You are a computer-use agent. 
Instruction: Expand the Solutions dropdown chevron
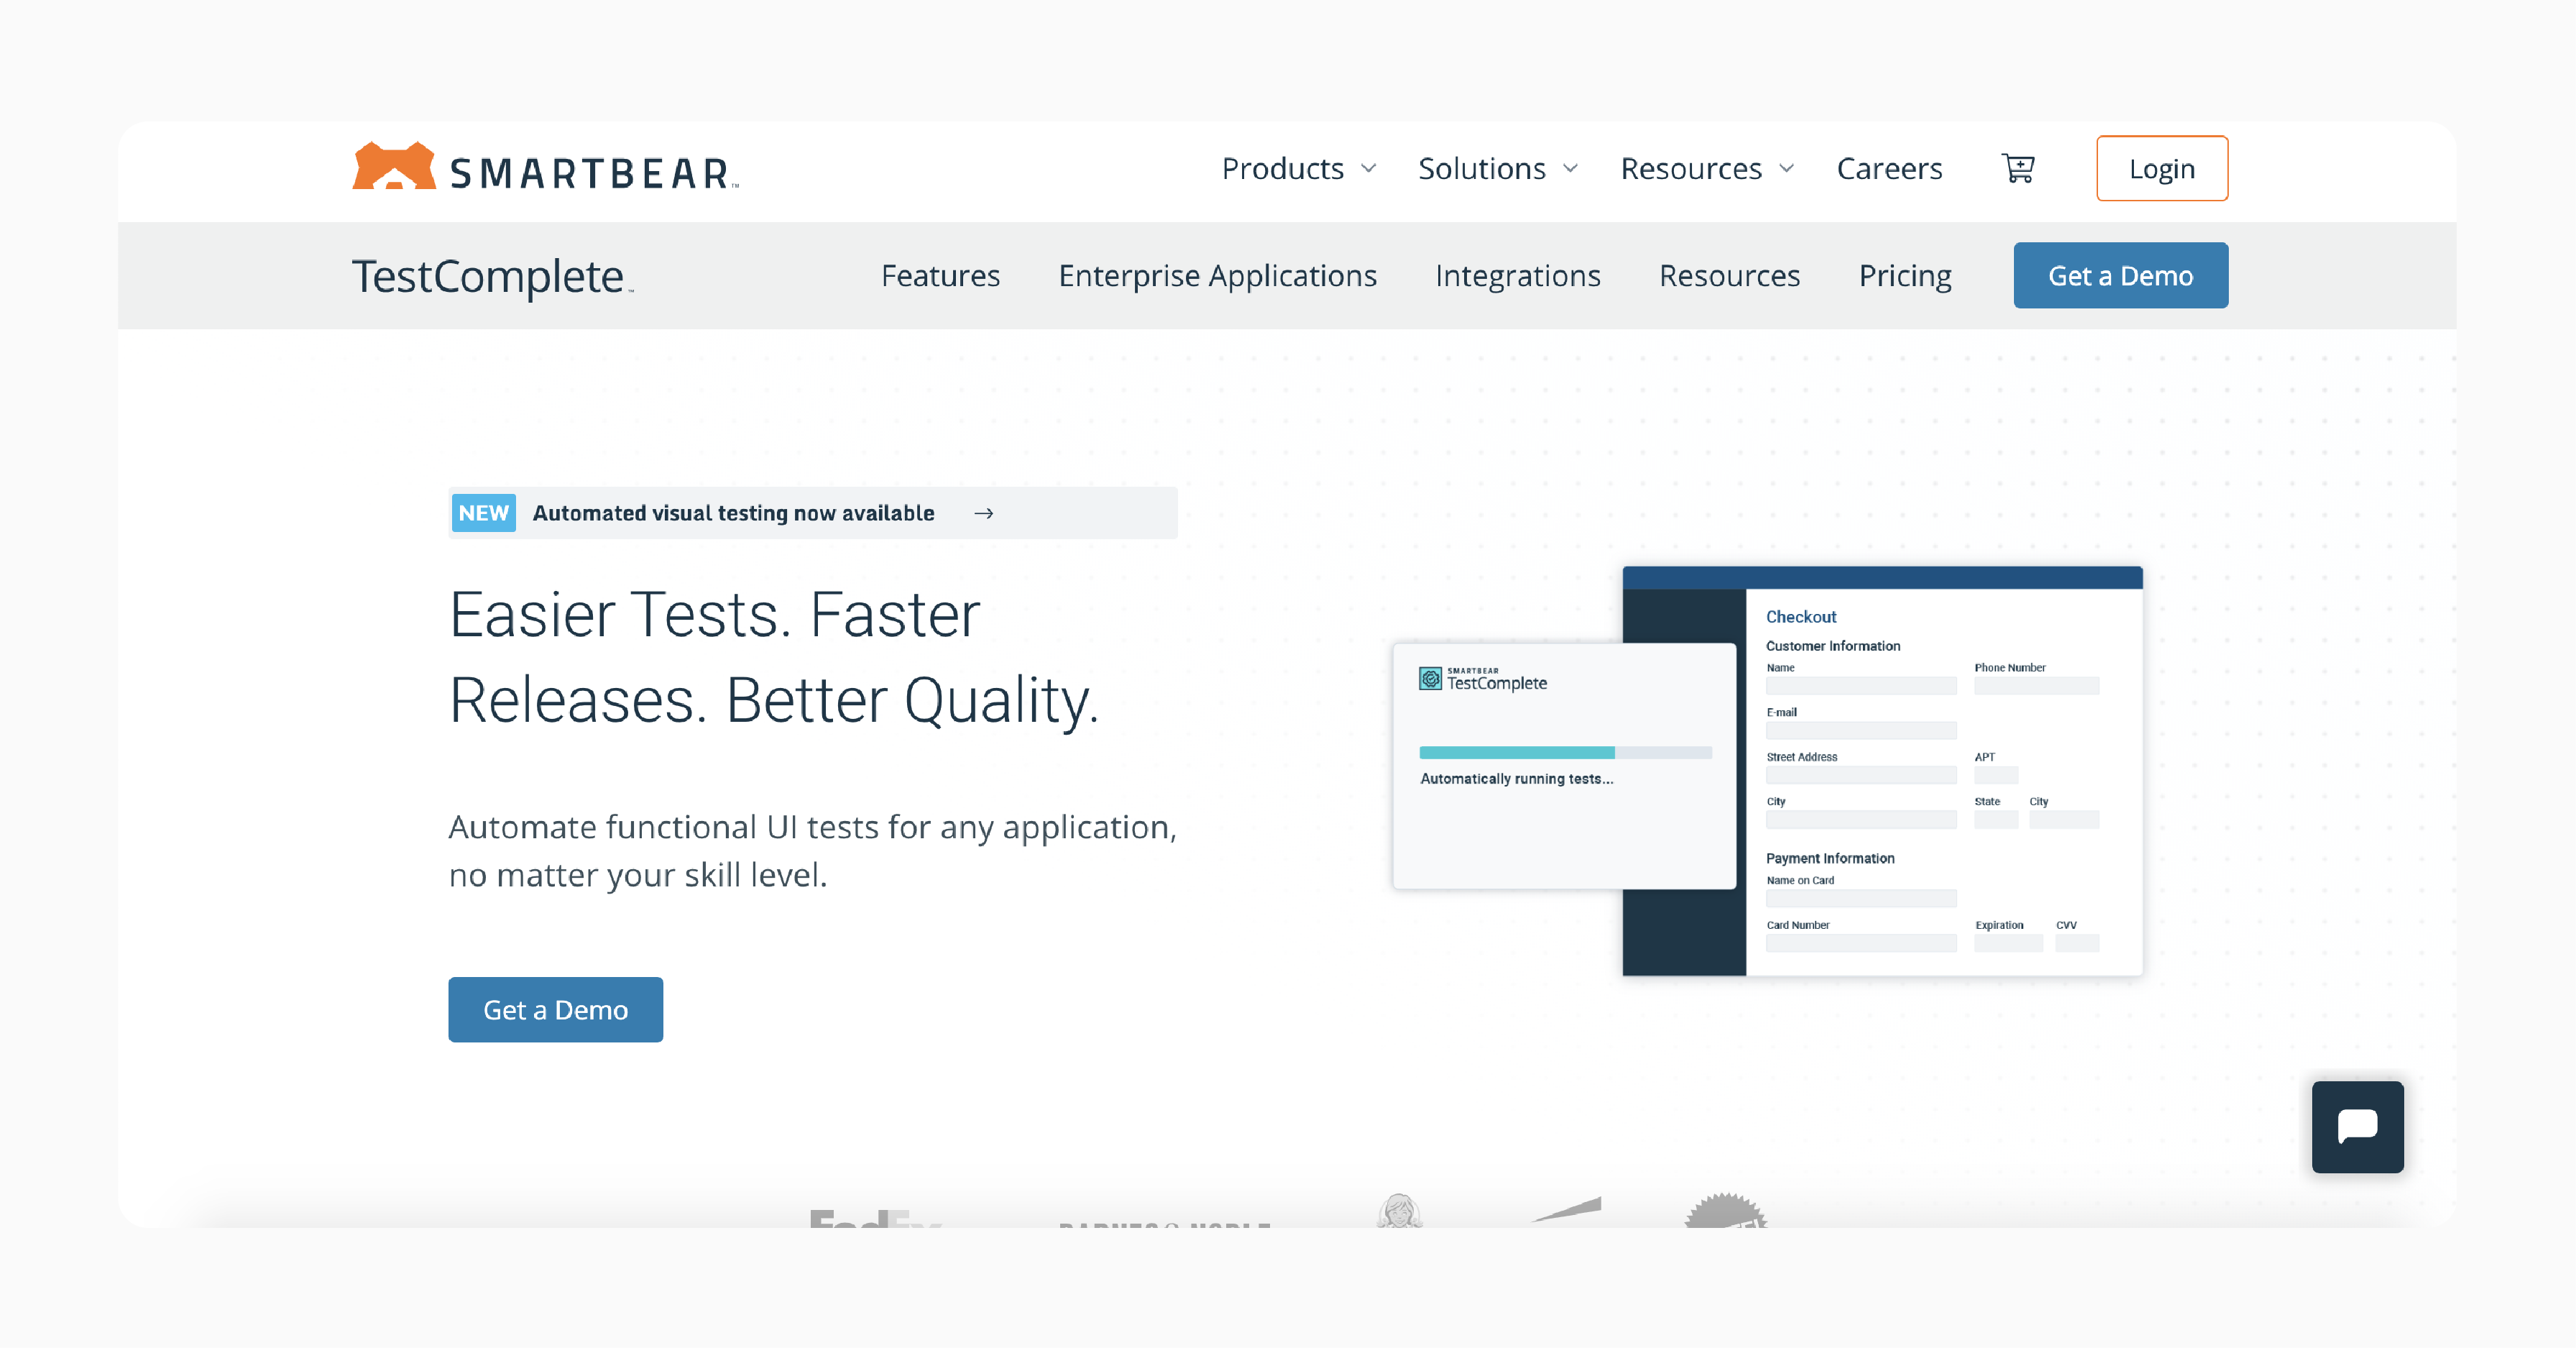(x=1570, y=168)
